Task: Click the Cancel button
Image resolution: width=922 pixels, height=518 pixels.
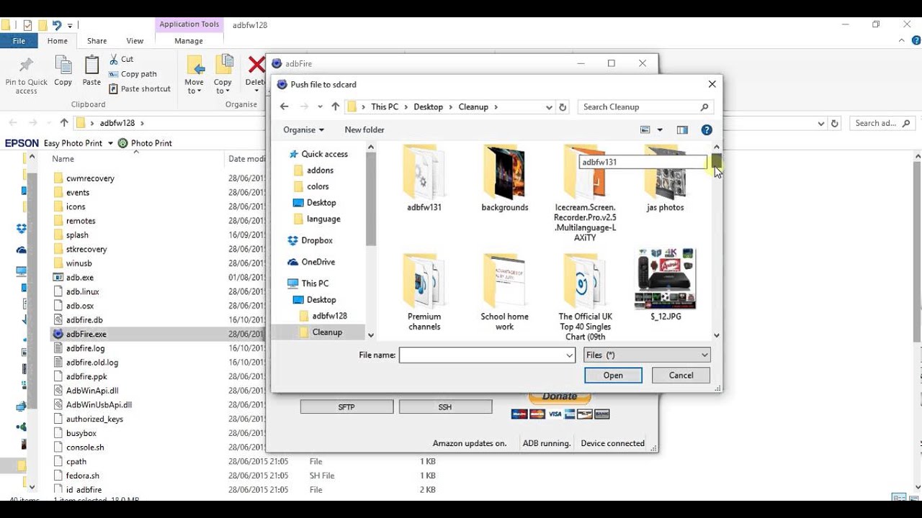Action: coord(681,375)
